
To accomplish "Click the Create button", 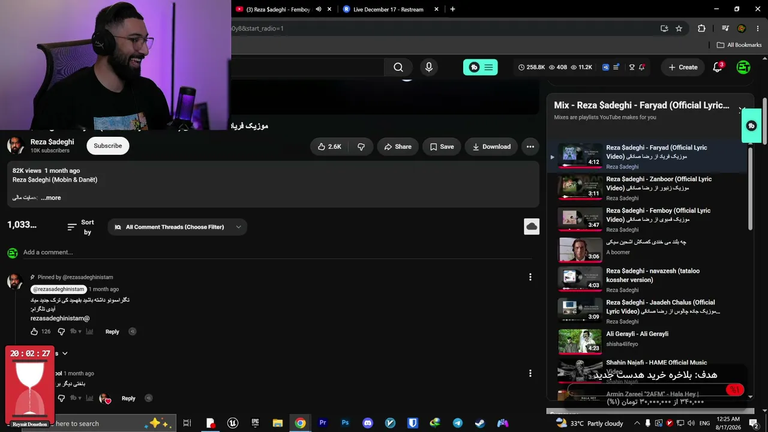I will [683, 67].
